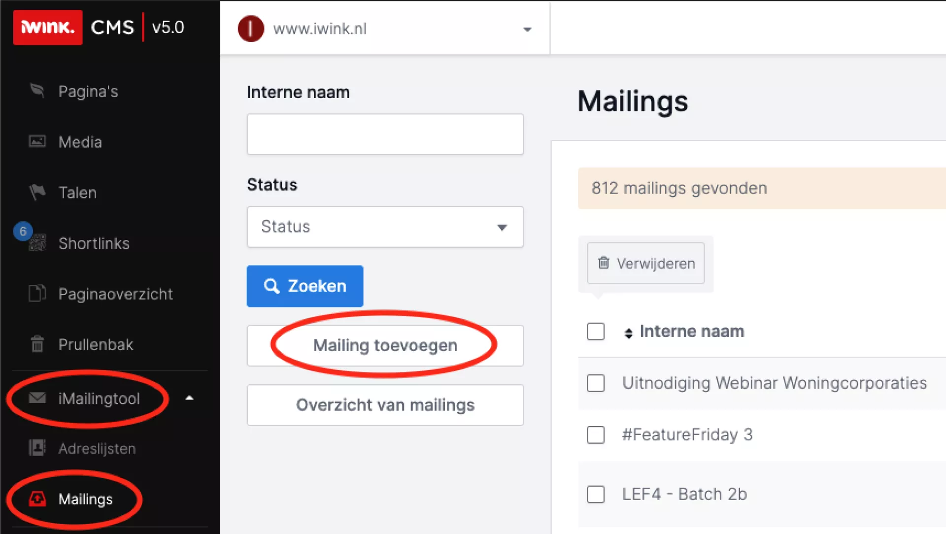
Task: Open Prullenbak via the trash icon
Action: [37, 344]
